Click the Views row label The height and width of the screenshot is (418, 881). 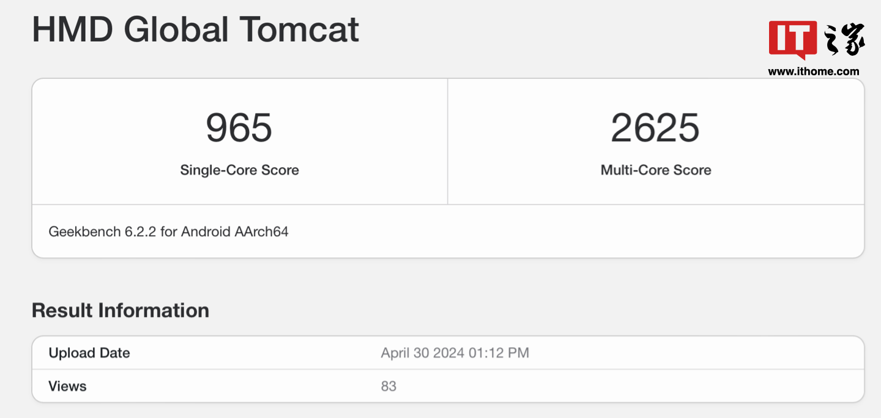(x=67, y=386)
